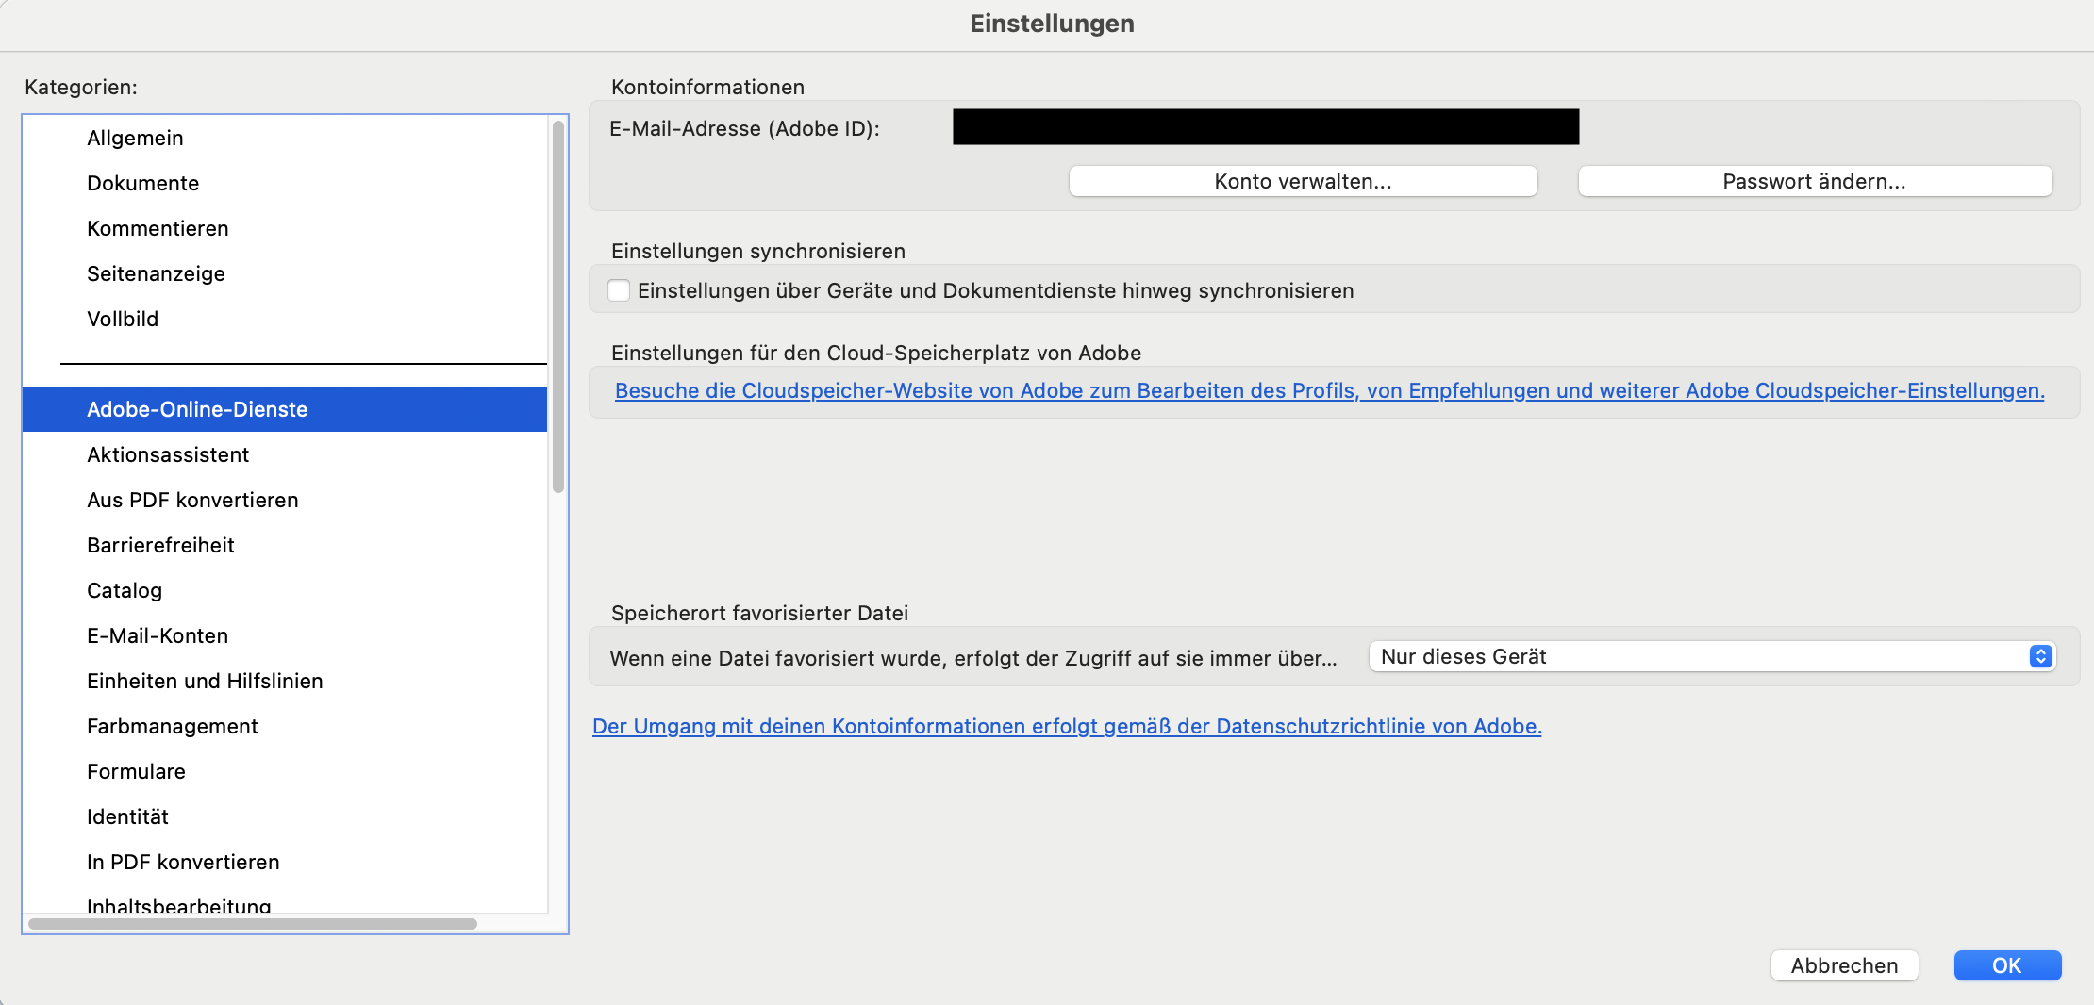
Task: Open the Adobe Datenschutzrichtlinie link
Action: tap(1067, 726)
